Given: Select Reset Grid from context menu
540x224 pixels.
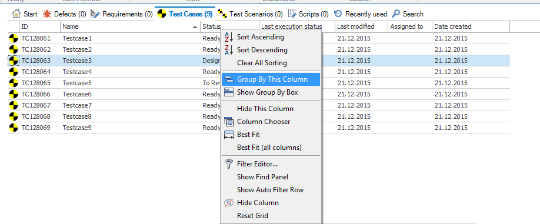Looking at the screenshot, I should coord(252,216).
